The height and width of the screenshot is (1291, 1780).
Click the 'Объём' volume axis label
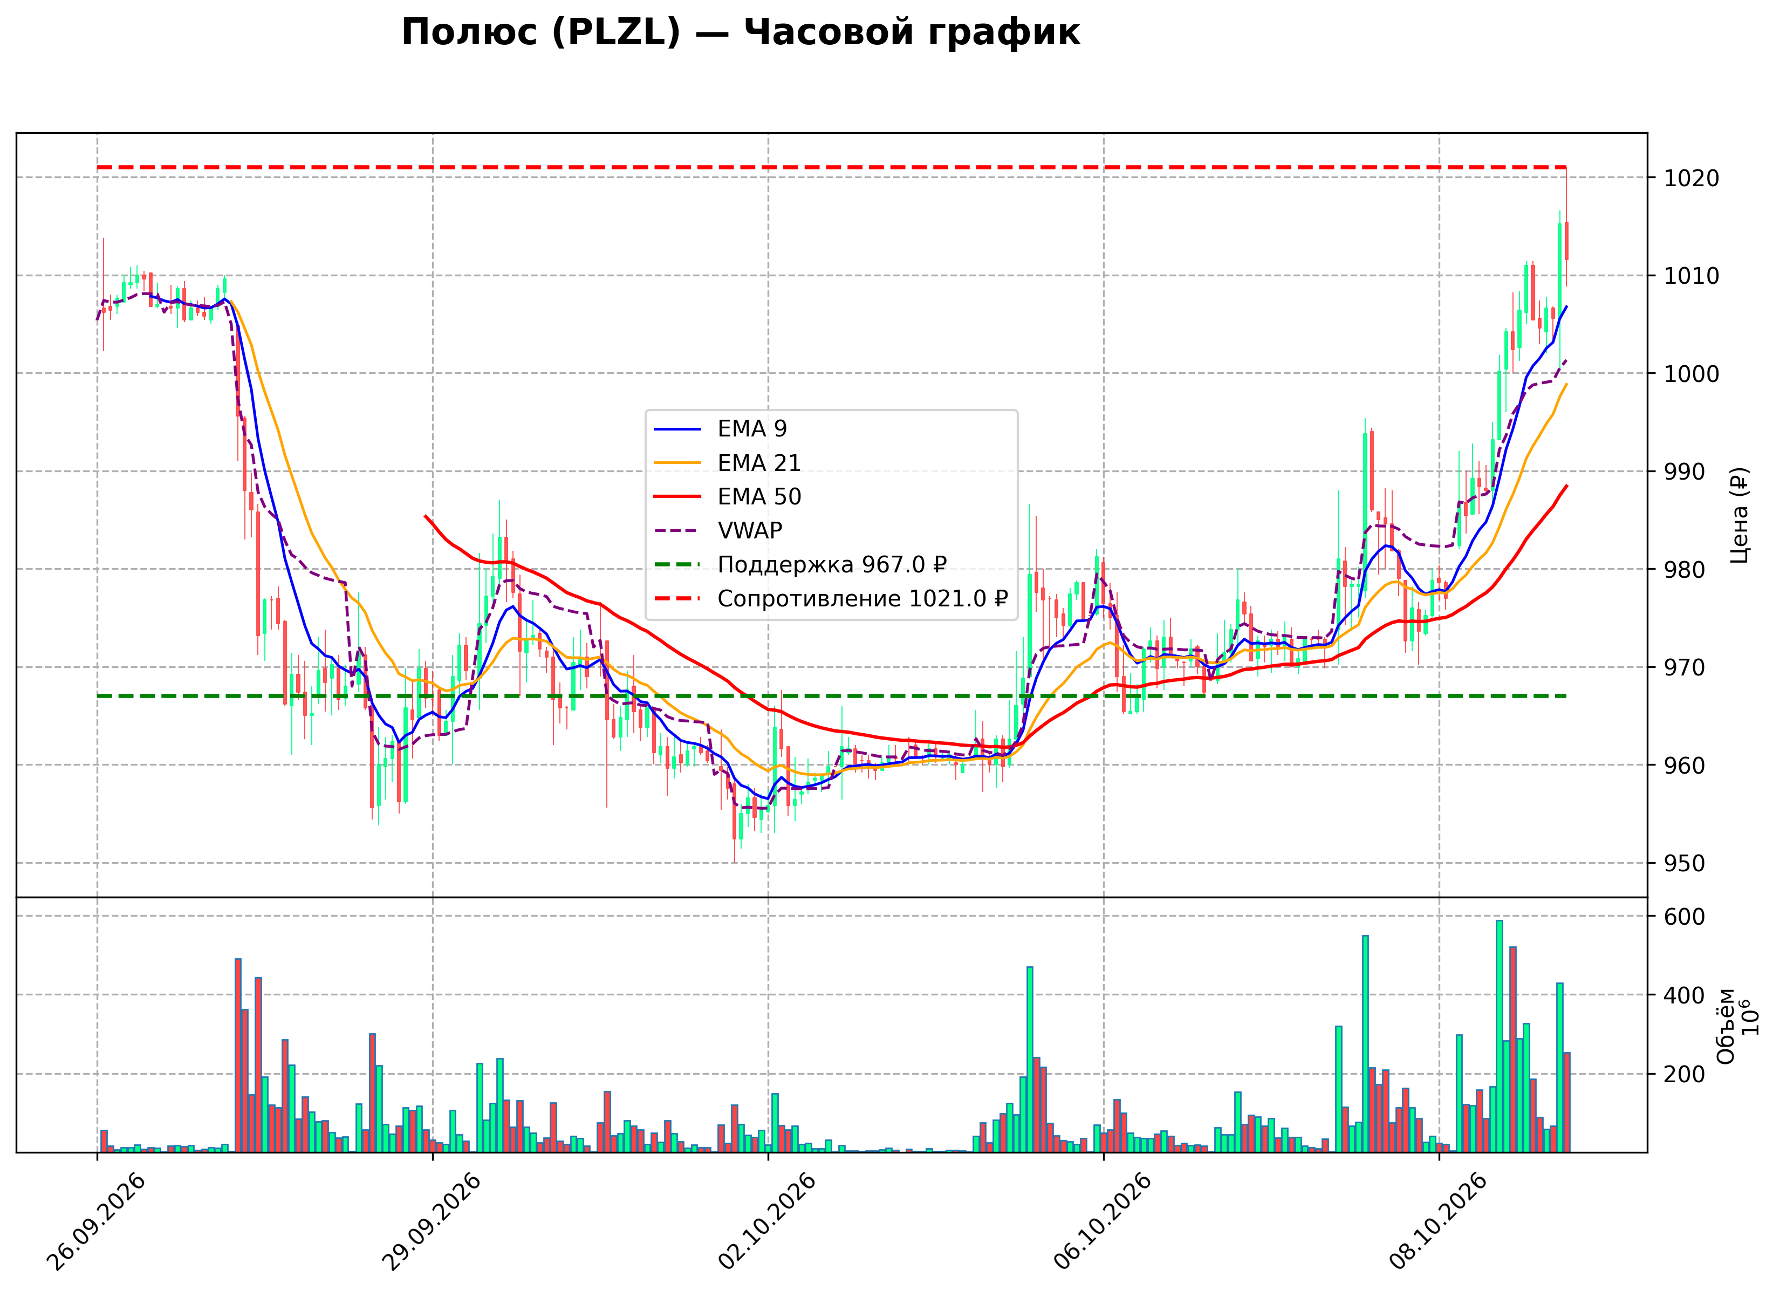(1726, 1026)
